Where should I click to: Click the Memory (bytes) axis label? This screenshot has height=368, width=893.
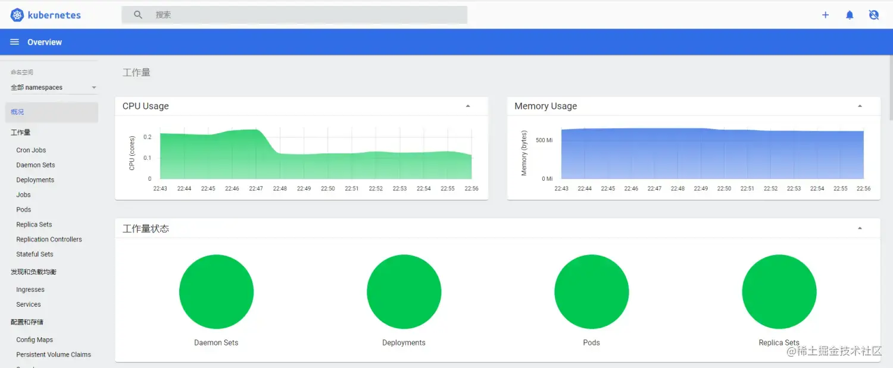(524, 153)
